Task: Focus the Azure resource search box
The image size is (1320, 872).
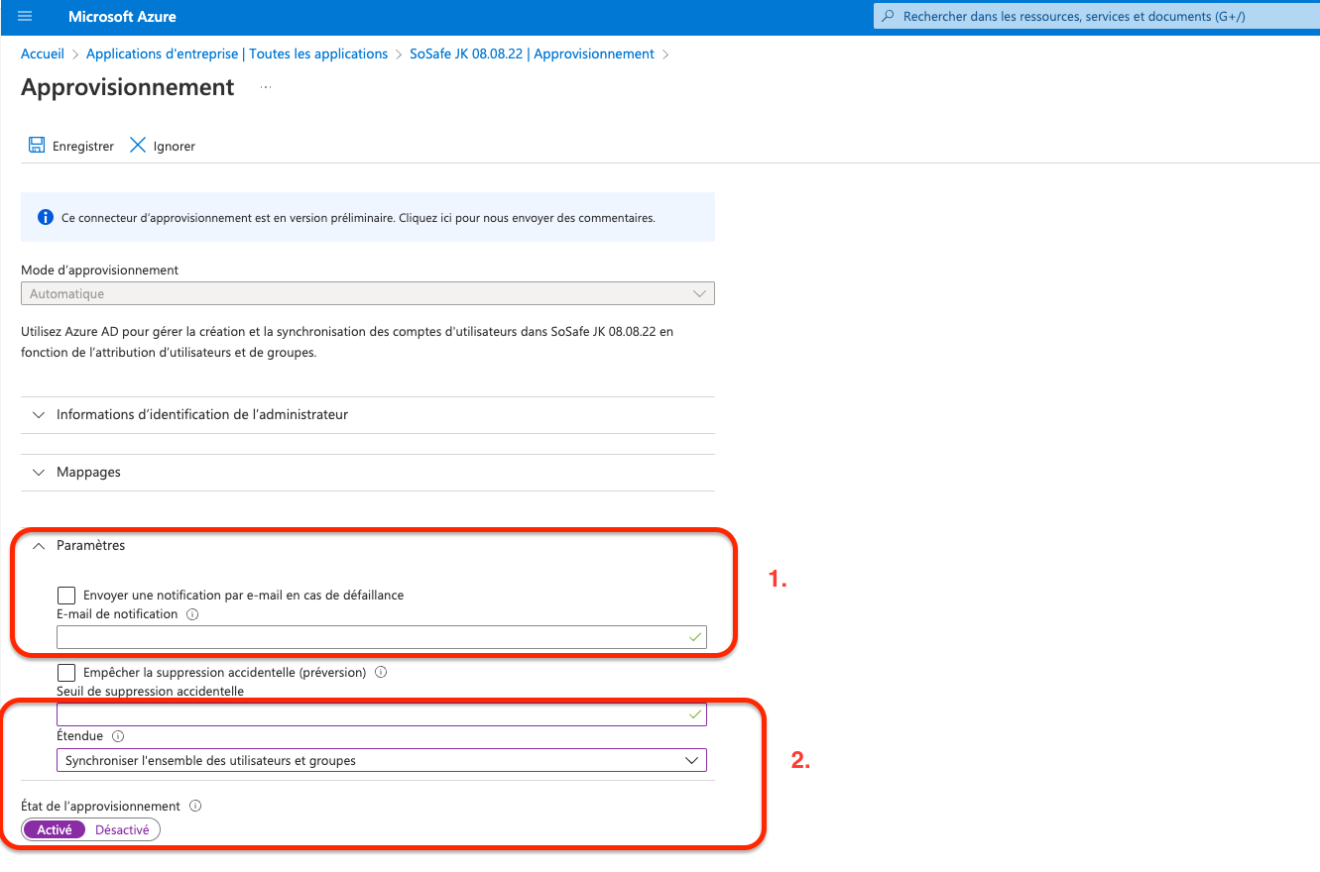Action: (1091, 17)
